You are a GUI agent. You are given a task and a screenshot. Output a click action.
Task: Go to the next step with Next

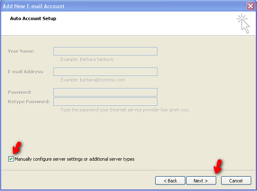201,181
